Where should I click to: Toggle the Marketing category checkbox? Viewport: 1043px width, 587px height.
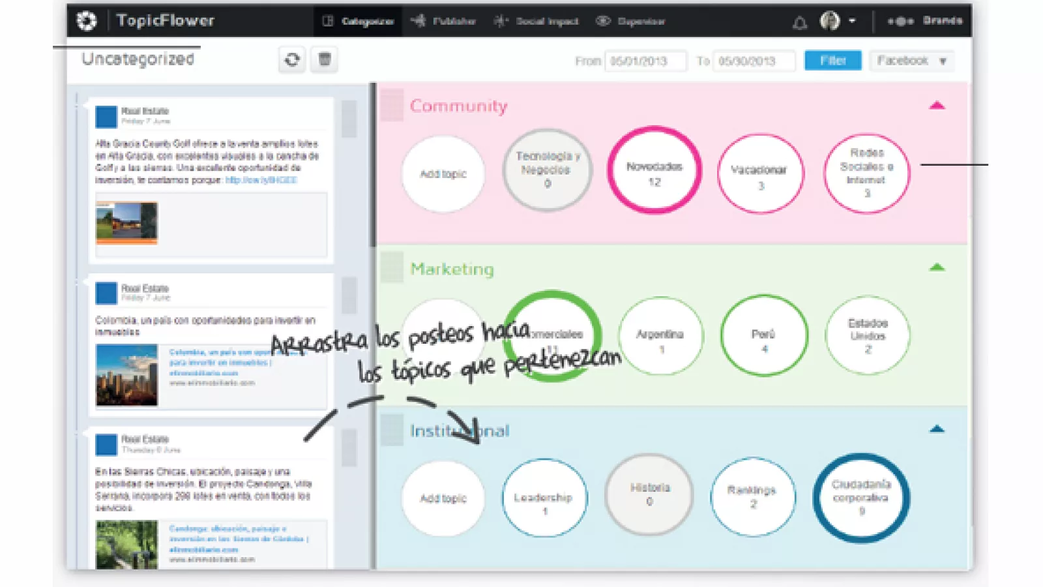point(392,268)
